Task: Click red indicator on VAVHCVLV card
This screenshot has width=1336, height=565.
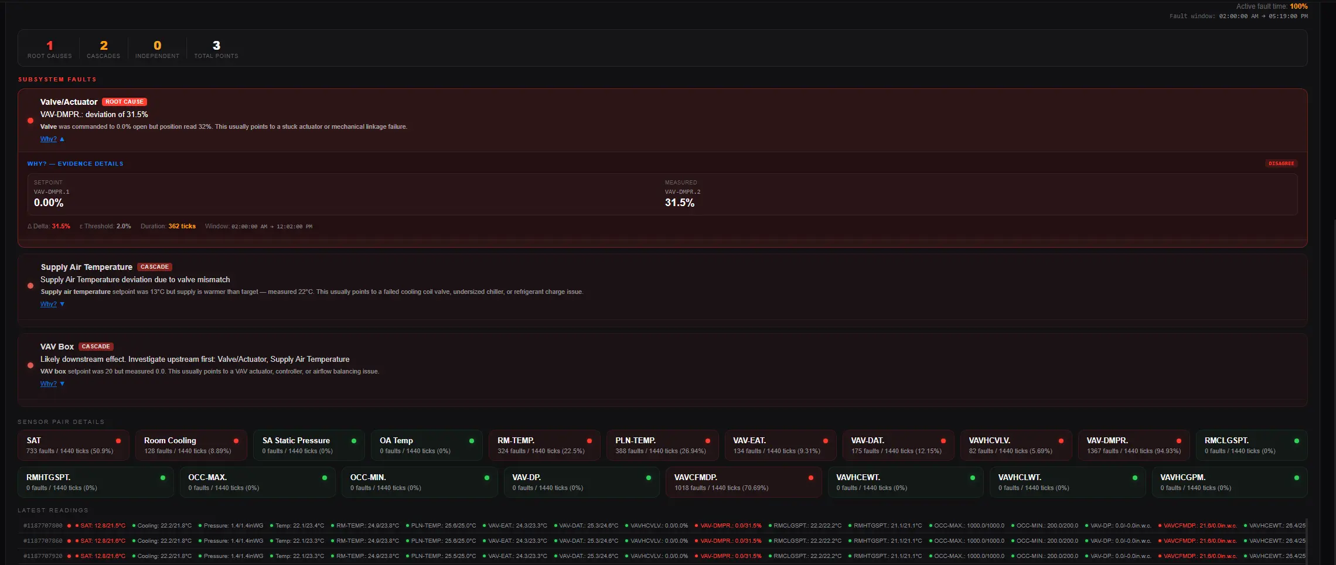Action: tap(1061, 441)
